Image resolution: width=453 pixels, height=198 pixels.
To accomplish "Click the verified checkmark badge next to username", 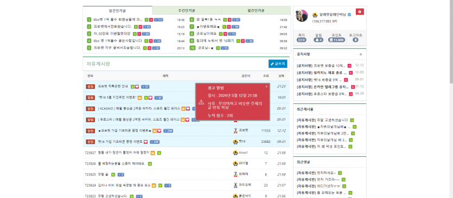I will [349, 15].
